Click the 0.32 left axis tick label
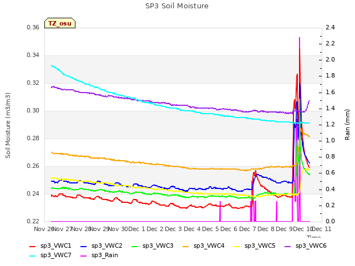355x266 pixels. [33, 83]
